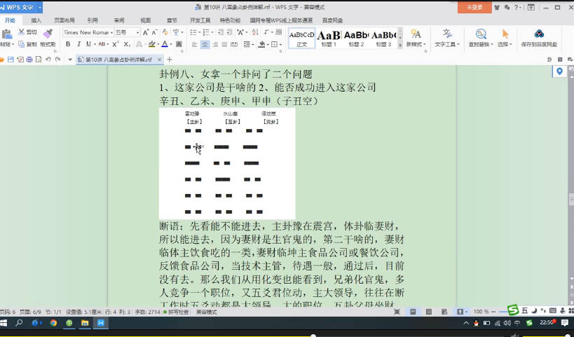Increase font size with the A+ icon
Image resolution: width=574 pixels, height=337 pixels.
pyautogui.click(x=146, y=32)
